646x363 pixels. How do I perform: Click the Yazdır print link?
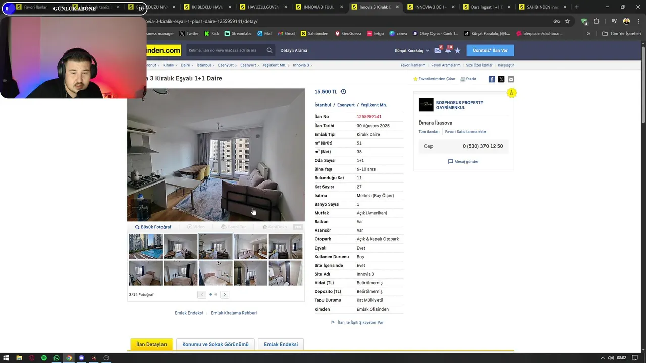tap(468, 79)
